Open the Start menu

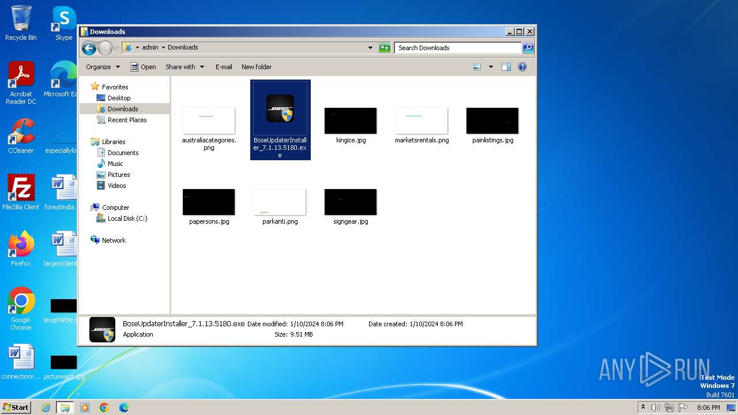(16, 408)
